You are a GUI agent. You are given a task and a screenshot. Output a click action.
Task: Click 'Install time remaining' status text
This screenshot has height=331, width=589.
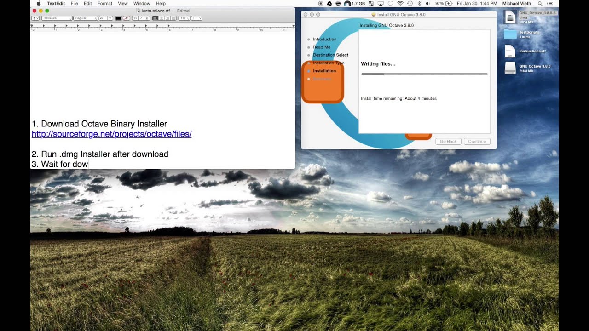[x=398, y=98]
